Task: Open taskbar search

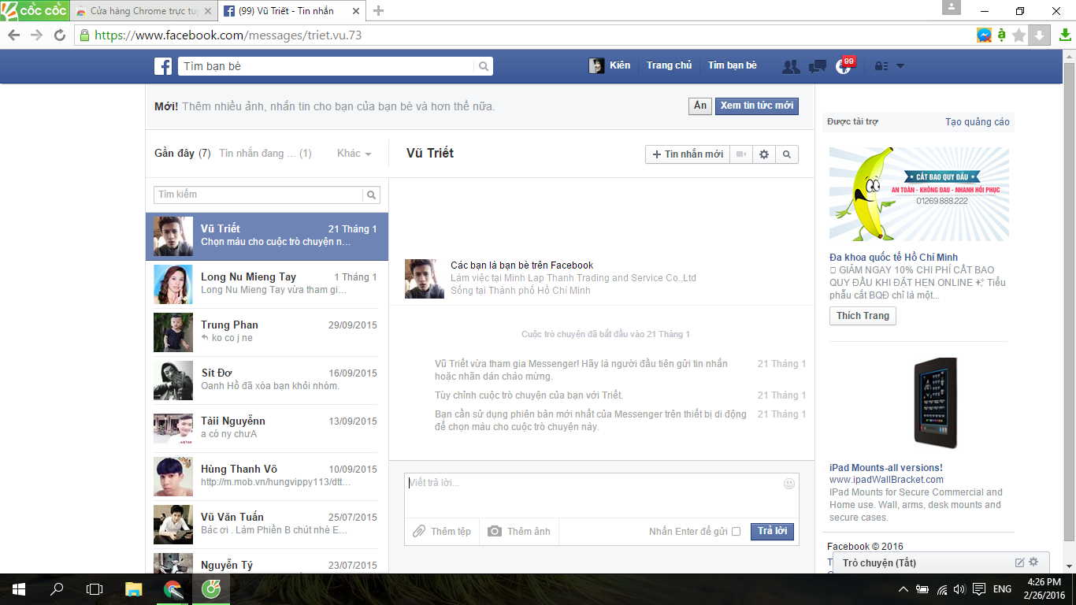Action: 57,589
